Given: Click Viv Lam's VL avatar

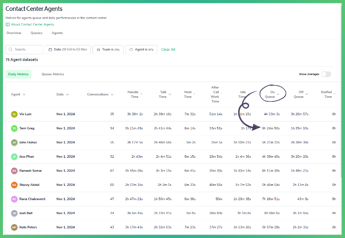Looking at the screenshot, I should pos(14,114).
